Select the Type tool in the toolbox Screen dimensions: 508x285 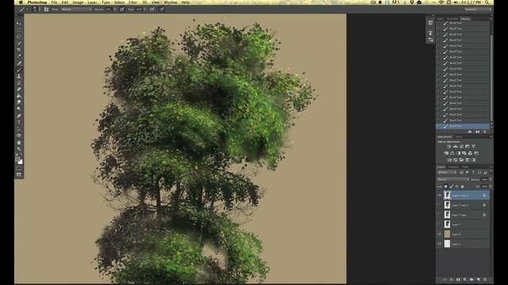pos(19,123)
